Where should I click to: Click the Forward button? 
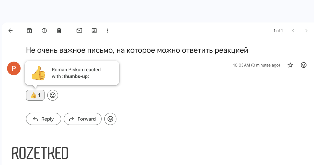click(x=83, y=119)
